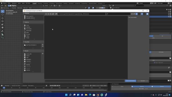Play timeline animation forward
The width and height of the screenshot is (172, 97).
pyautogui.click(x=56, y=86)
